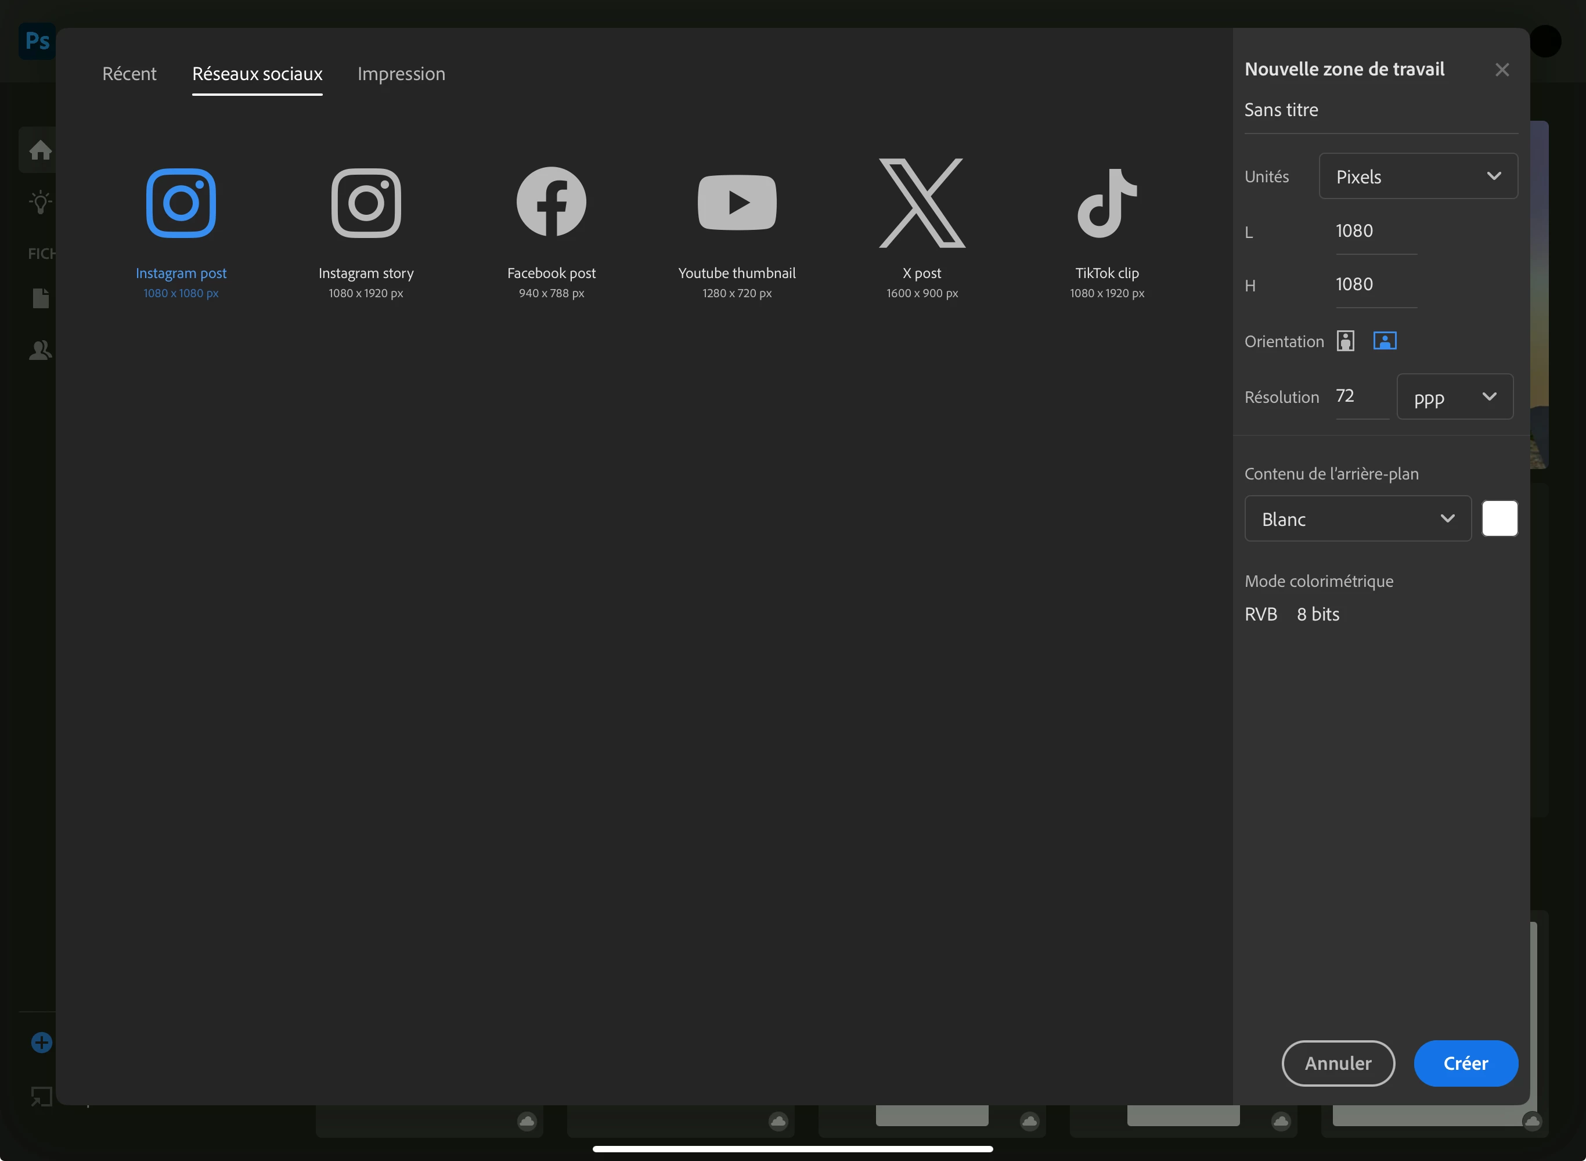
Task: Choose the Instagram story preset
Action: click(x=365, y=203)
